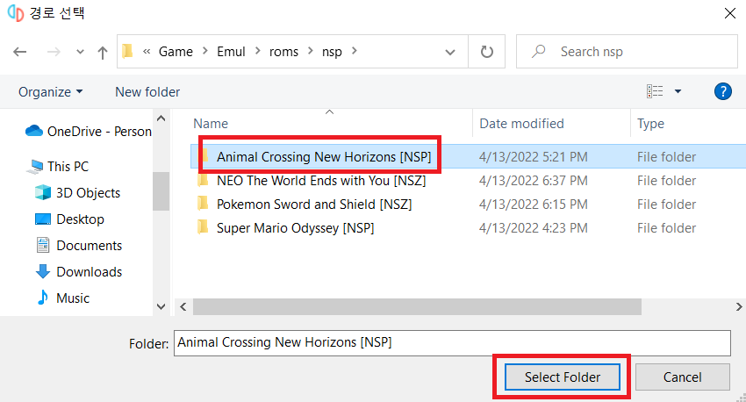The width and height of the screenshot is (746, 402).
Task: Select the Emul breadcrumb
Action: point(231,52)
